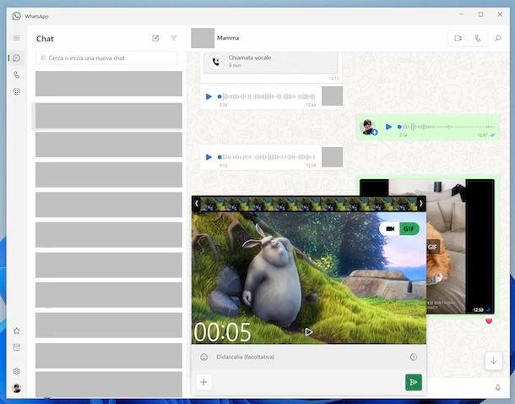Screen dimensions: 515x404
Task: Play the second incoming voice message
Action: [x=209, y=157]
